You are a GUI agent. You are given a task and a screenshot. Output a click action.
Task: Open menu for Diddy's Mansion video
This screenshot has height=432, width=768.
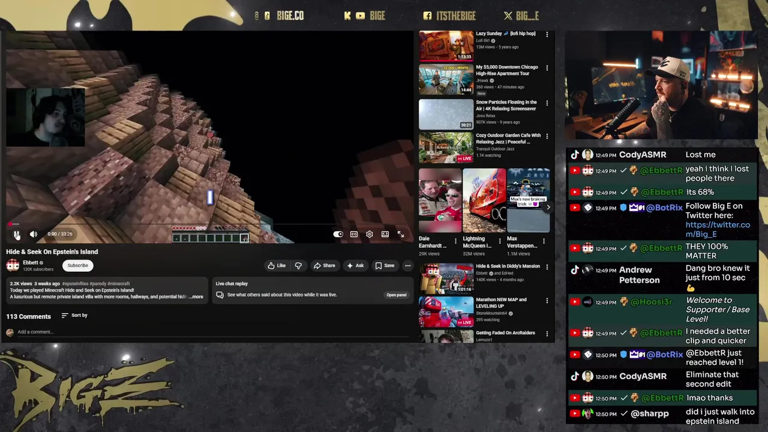(547, 268)
